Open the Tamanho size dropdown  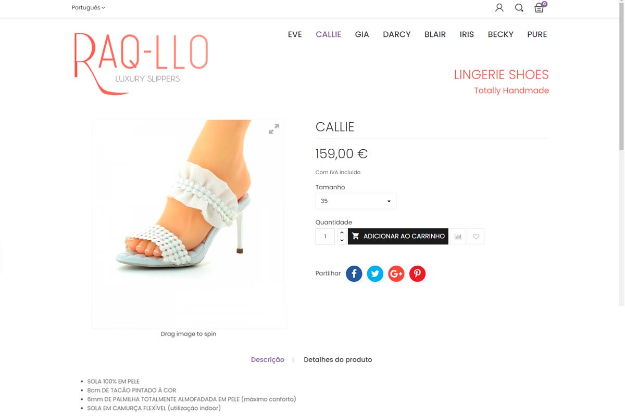pos(356,201)
